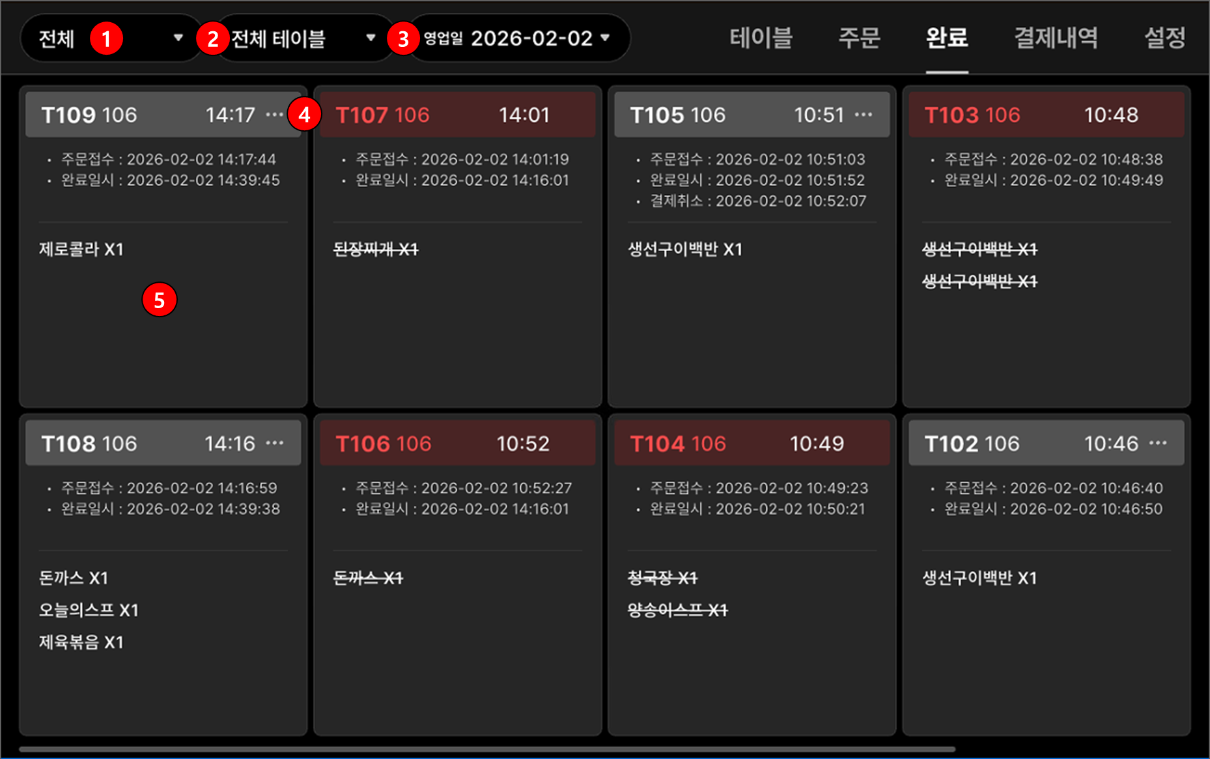Screen dimensions: 1210x759
Task: Select the 제로콜라 X1 item in T109
Action: [81, 250]
